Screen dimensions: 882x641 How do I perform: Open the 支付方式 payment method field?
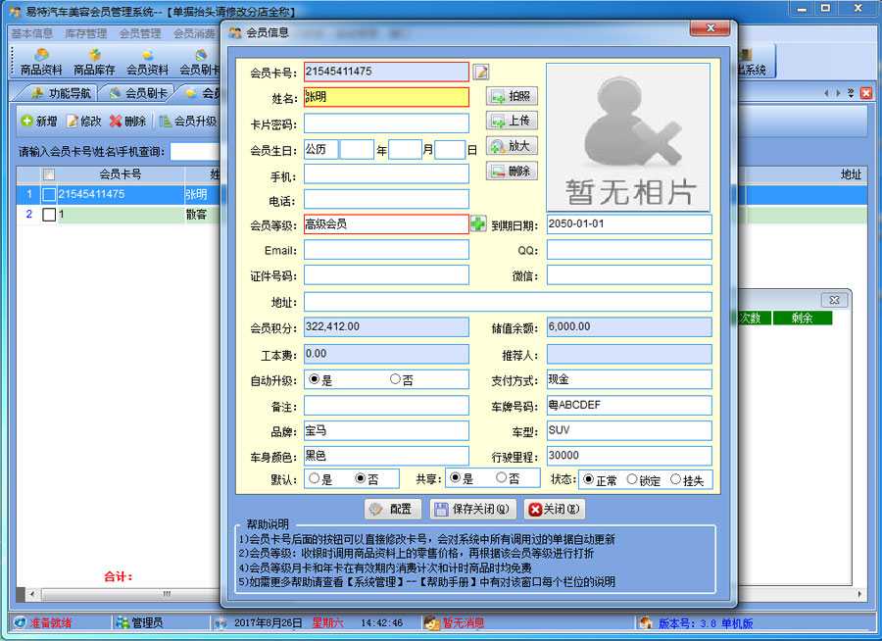point(628,379)
